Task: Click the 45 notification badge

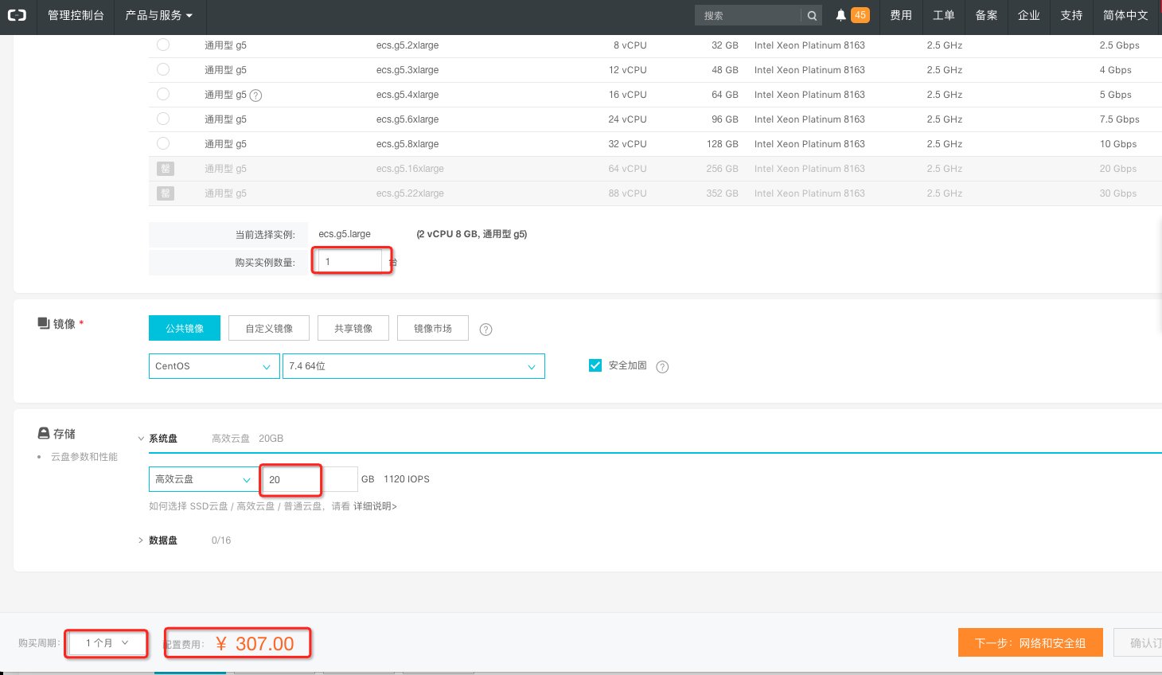Action: click(x=860, y=15)
